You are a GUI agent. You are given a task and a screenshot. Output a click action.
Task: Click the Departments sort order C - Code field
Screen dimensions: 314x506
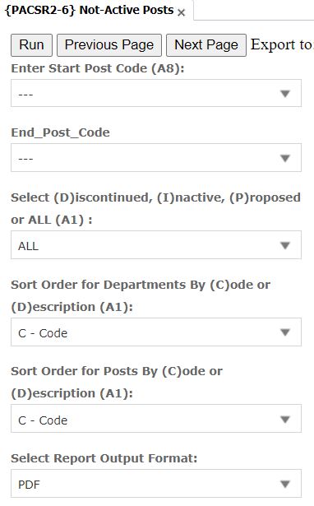click(x=156, y=332)
